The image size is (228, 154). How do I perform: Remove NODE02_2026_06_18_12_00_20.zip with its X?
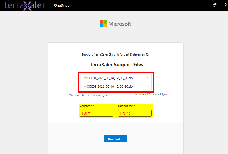tap(147, 86)
